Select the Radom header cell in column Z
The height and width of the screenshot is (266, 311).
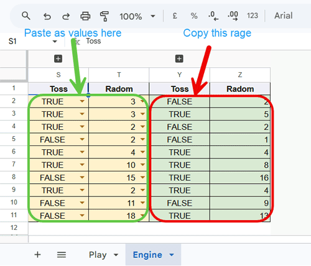tap(240, 89)
